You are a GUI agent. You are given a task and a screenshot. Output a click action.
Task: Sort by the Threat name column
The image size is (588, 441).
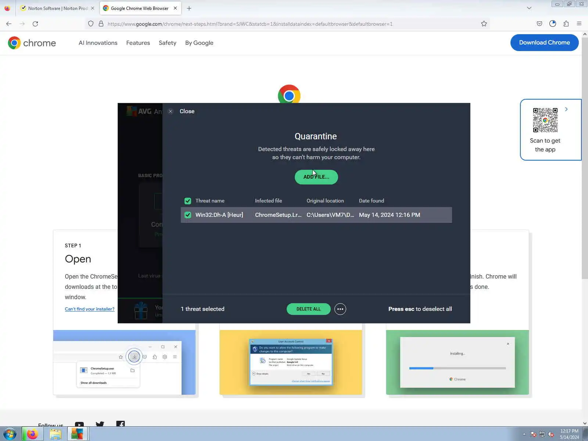210,201
